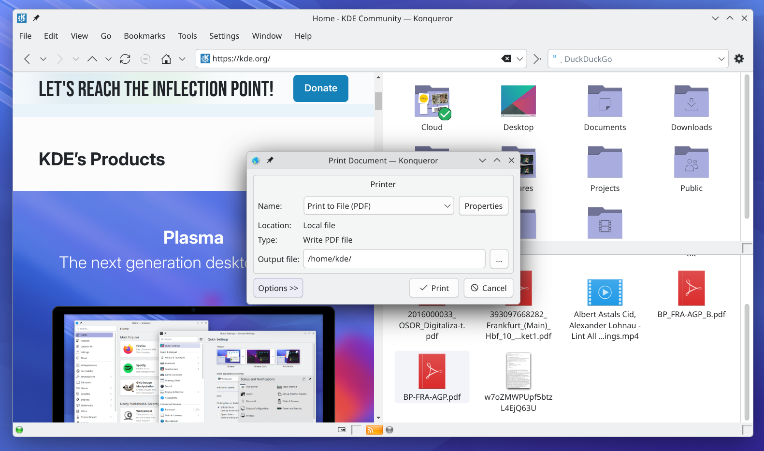Click the Up arrow navigation icon
The height and width of the screenshot is (451, 764).
coord(92,59)
